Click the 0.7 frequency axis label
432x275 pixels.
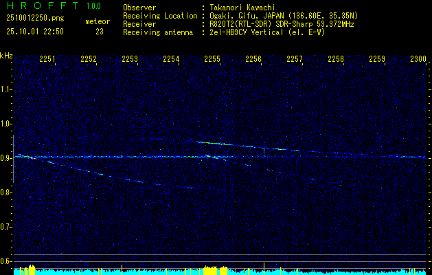(x=5, y=227)
